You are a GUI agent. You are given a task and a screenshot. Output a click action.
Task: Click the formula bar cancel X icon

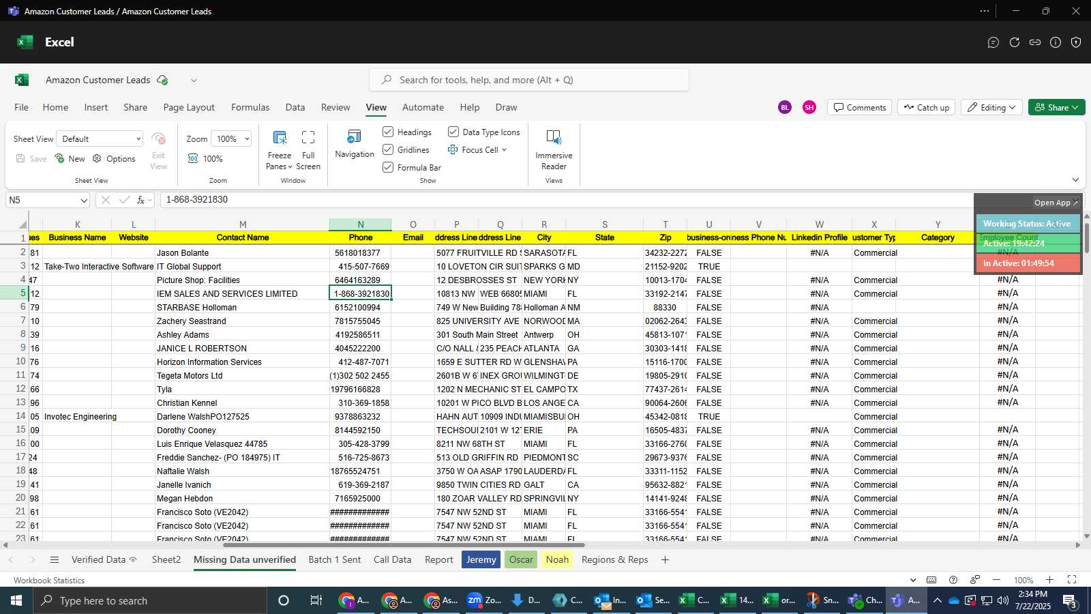106,200
